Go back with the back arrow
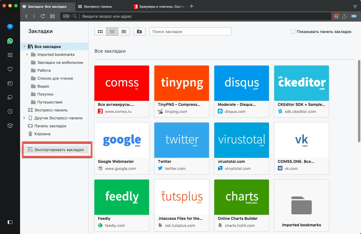 coord(26,16)
